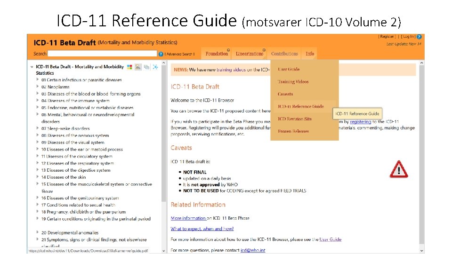Screen dimensions: 452x254
Task: Select 15 Diseases of the musculoskeletal system
Action: 97,187
